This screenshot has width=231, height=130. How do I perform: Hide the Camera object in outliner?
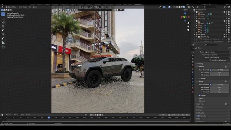coord(226,14)
